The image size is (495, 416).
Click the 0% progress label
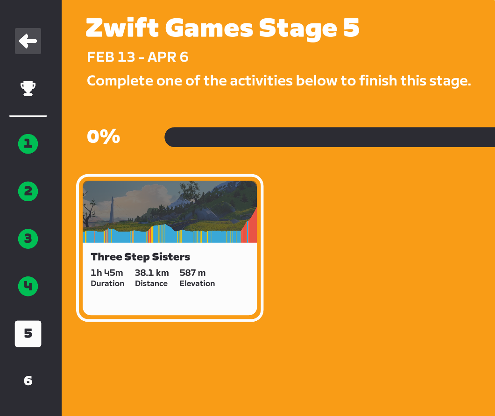coord(103,137)
